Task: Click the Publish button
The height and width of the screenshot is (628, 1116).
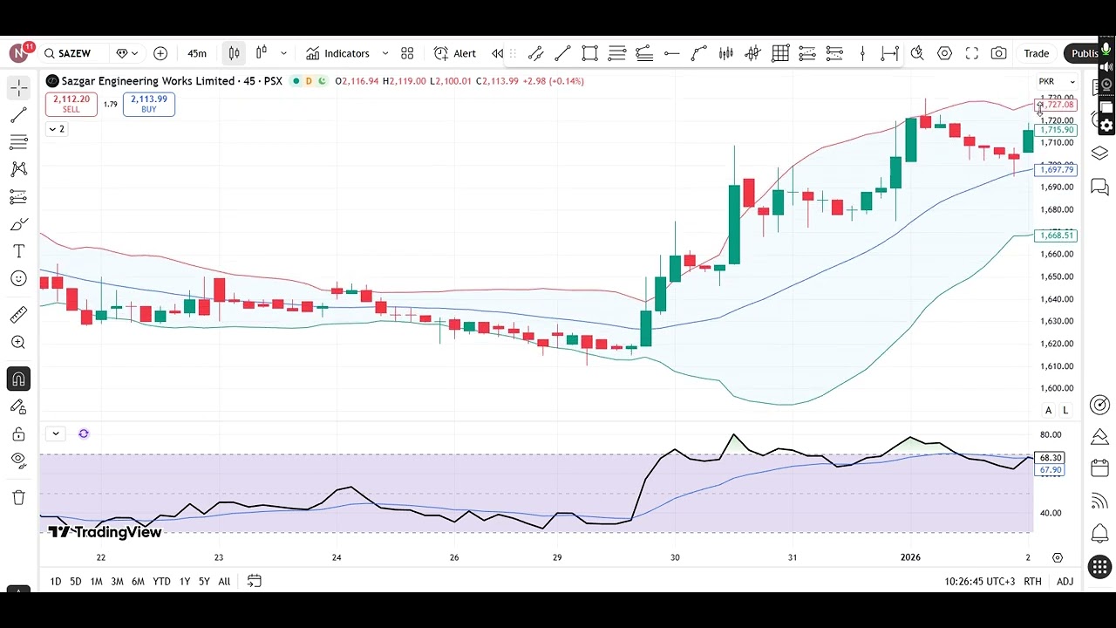Action: 1084,53
